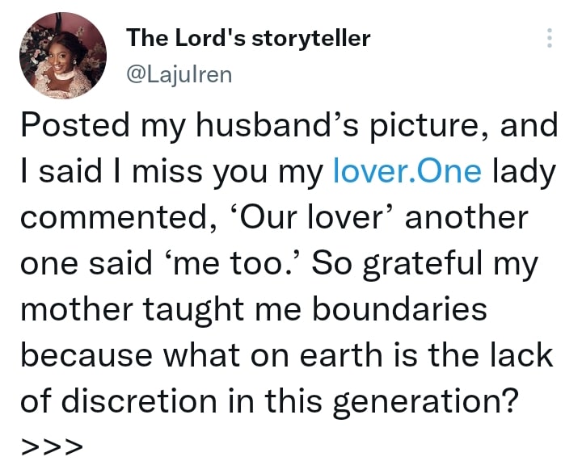Click the @LajuIren handle

point(179,74)
